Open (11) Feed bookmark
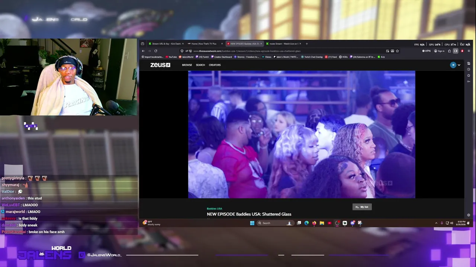 click(x=331, y=57)
